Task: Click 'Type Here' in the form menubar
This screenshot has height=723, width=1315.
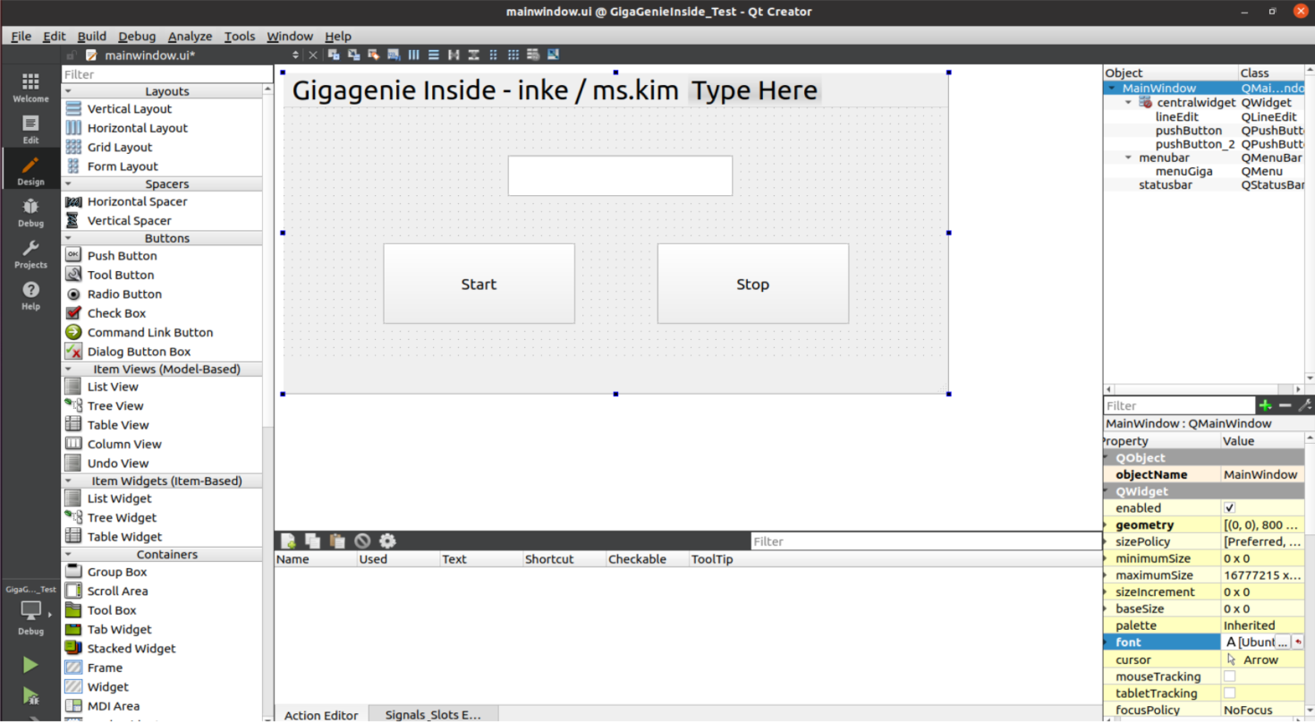Action: click(x=755, y=90)
